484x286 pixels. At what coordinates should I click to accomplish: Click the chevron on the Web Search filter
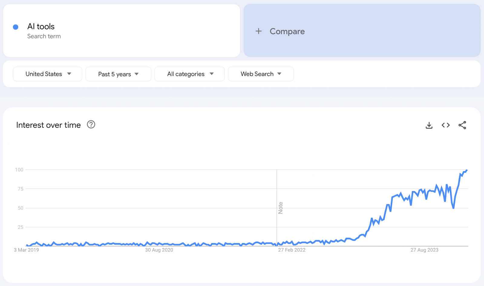pyautogui.click(x=280, y=74)
